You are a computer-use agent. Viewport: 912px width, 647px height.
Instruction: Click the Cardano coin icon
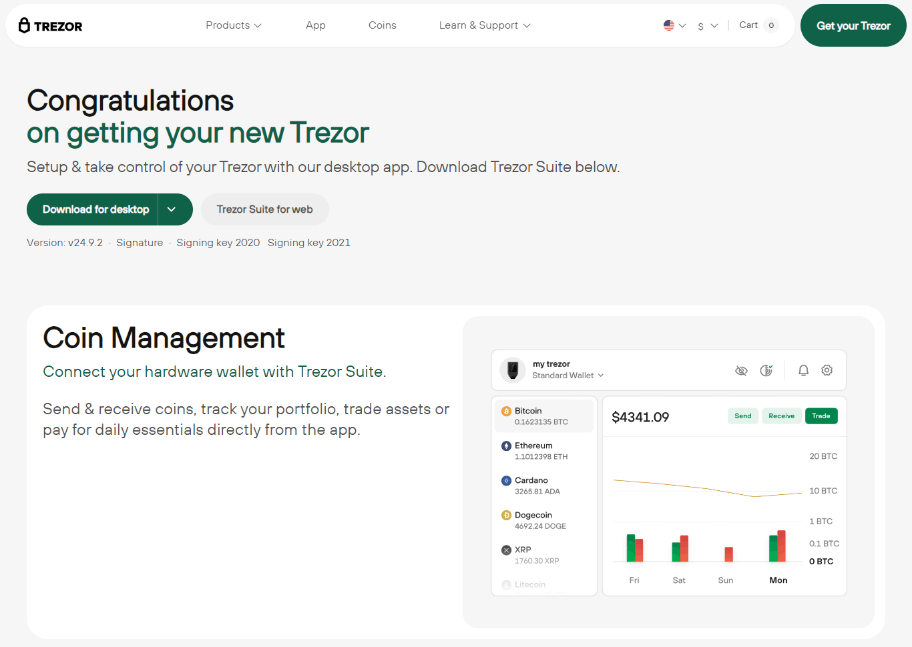506,480
